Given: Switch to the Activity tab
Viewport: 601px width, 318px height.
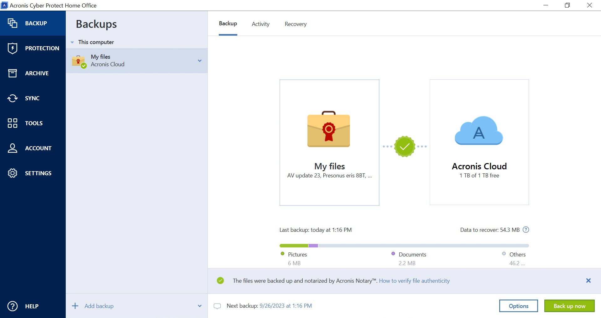Looking at the screenshot, I should (260, 24).
